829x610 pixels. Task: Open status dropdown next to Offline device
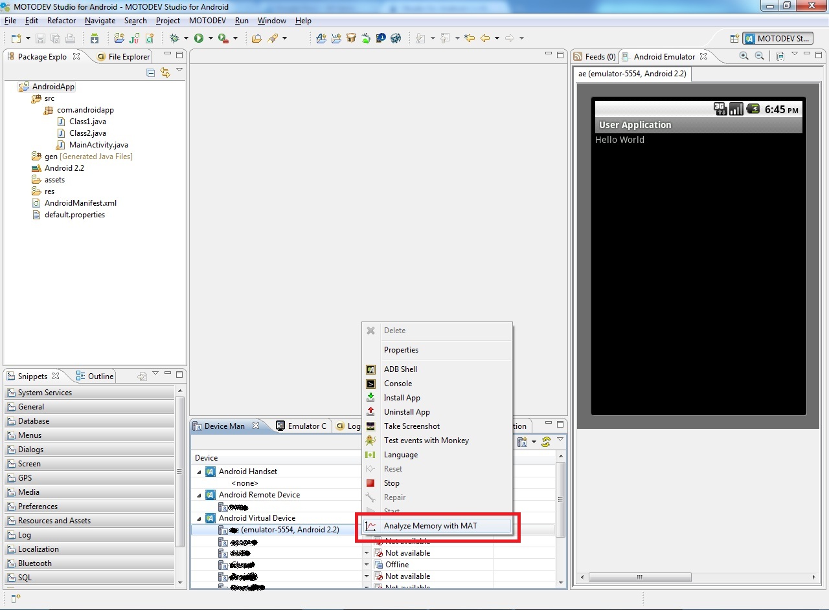pyautogui.click(x=367, y=565)
